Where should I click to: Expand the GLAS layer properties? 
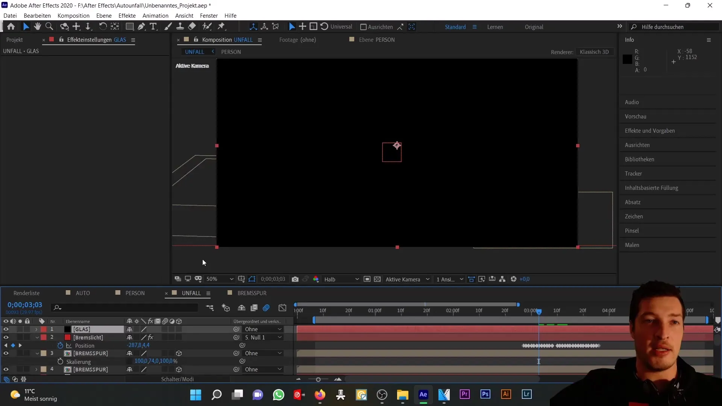(36, 329)
